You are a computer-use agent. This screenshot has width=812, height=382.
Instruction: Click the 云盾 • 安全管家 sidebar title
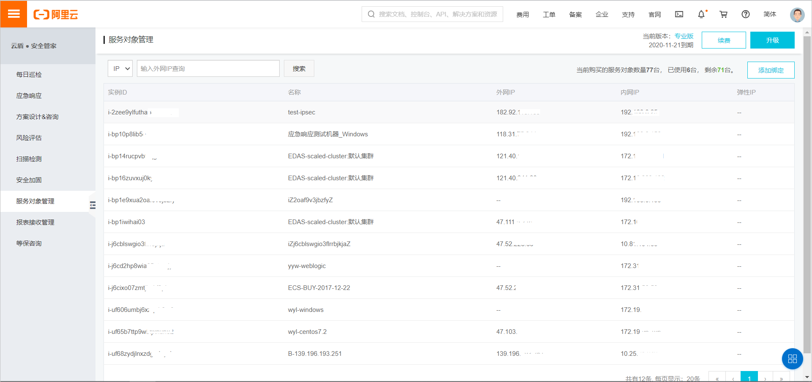[34, 46]
